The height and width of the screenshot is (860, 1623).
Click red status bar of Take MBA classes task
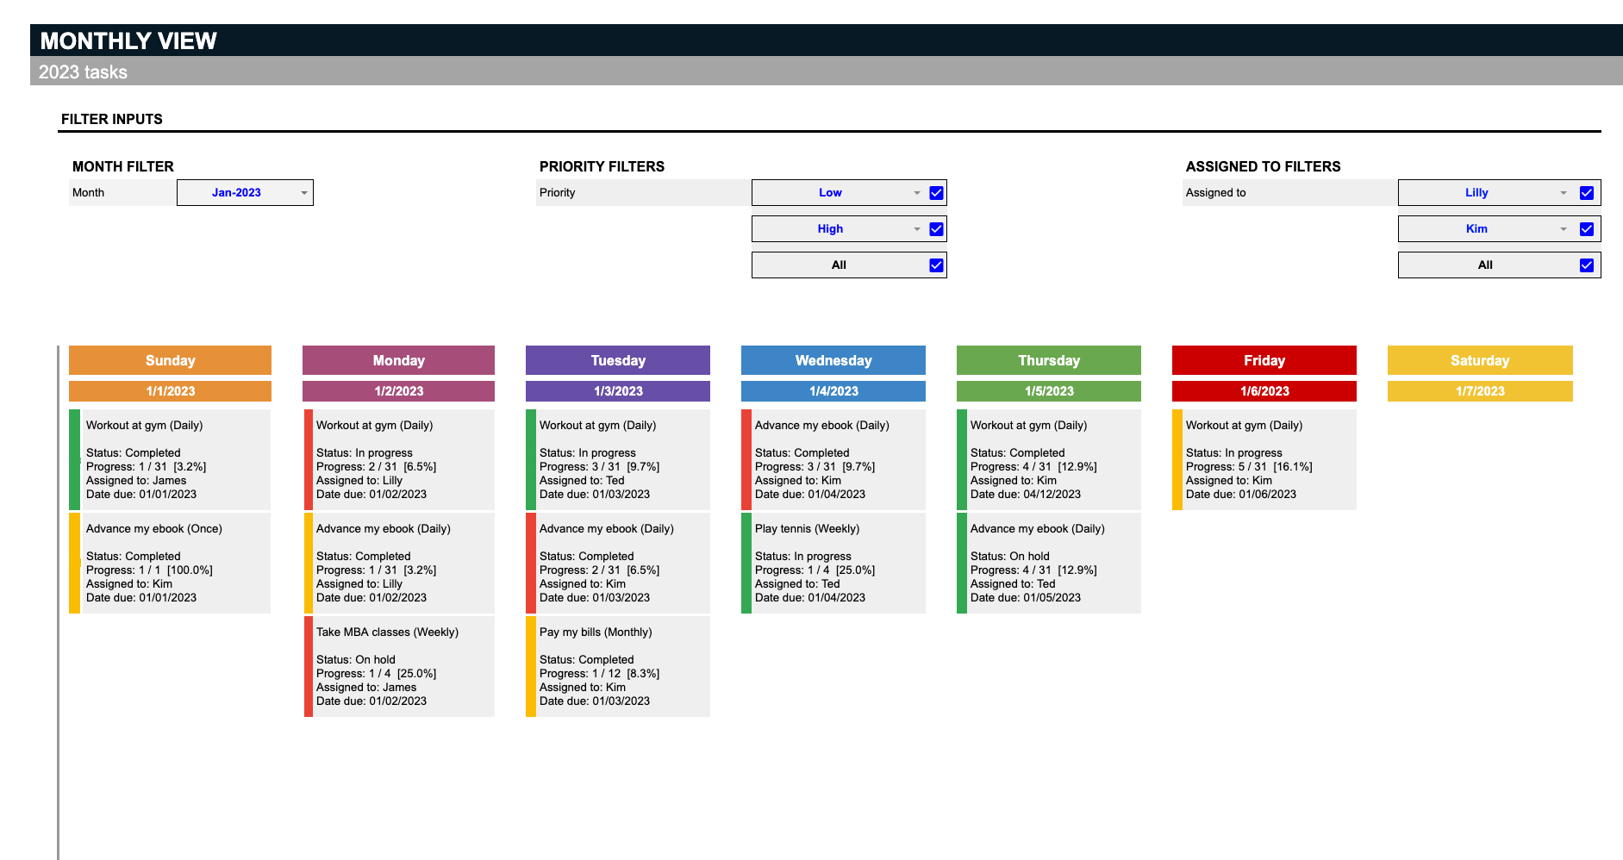308,666
